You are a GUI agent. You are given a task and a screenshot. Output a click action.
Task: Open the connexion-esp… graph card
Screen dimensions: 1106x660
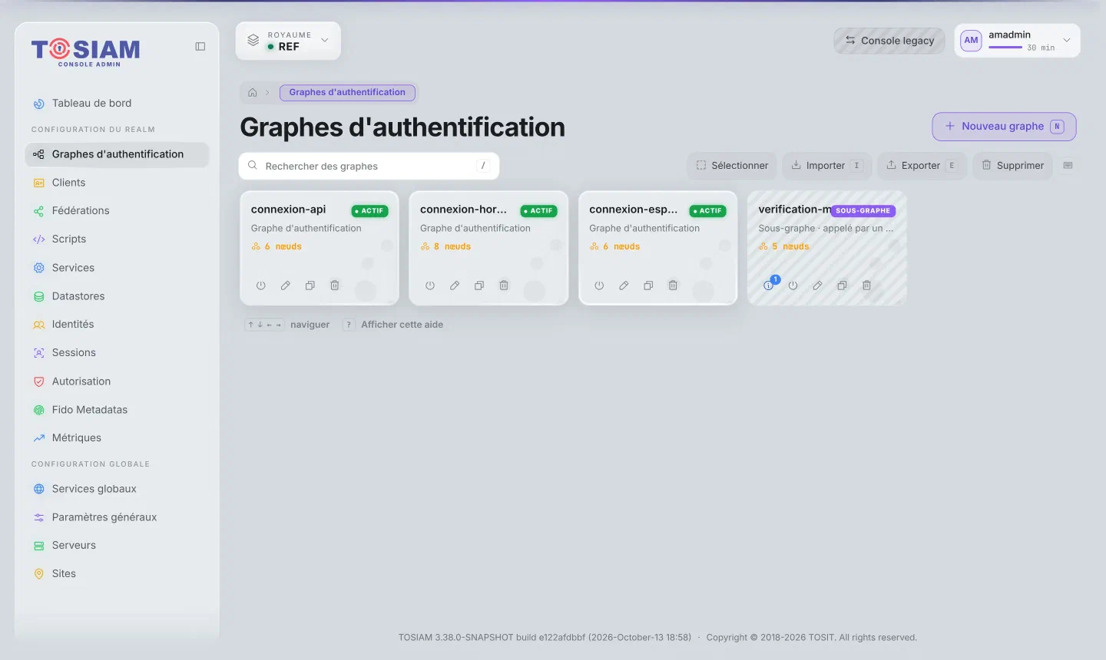(x=657, y=248)
